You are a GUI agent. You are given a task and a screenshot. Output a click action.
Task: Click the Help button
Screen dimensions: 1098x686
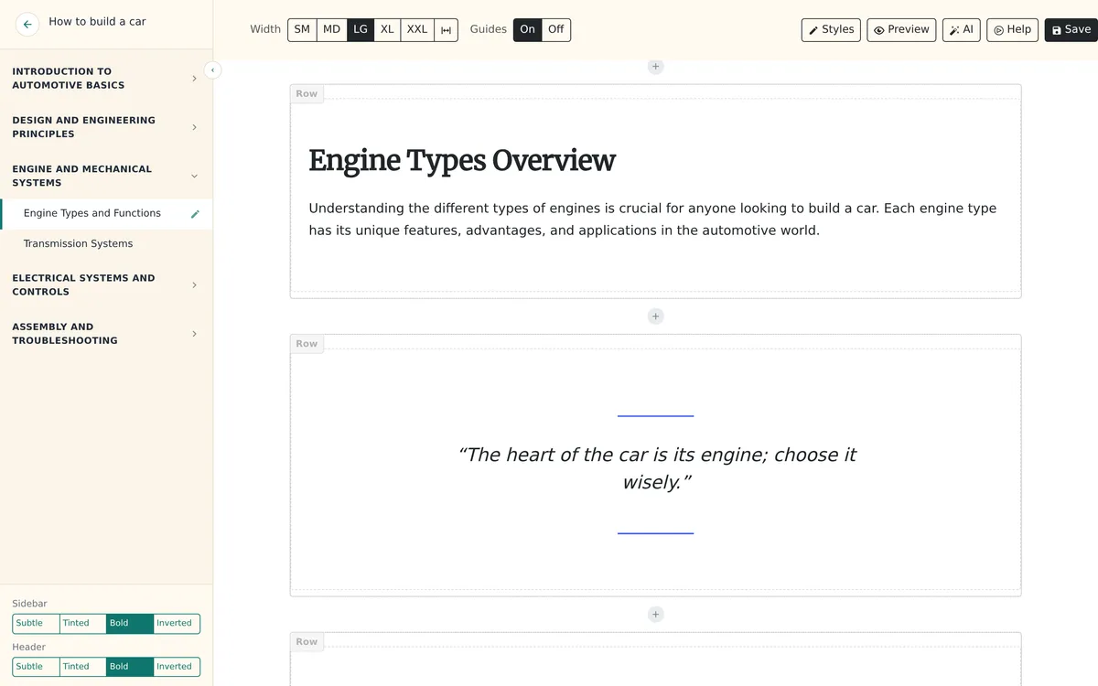pyautogui.click(x=1012, y=30)
